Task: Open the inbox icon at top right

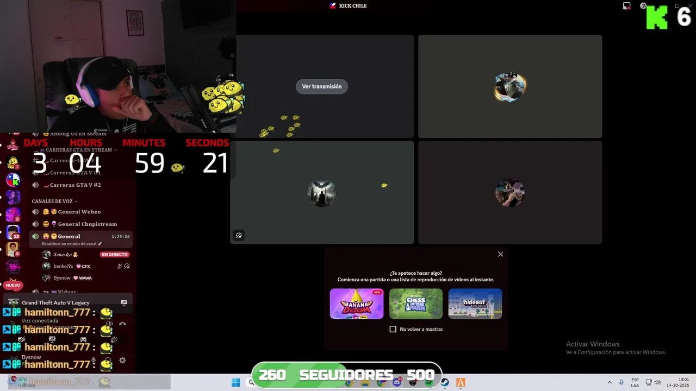Action: coord(626,6)
